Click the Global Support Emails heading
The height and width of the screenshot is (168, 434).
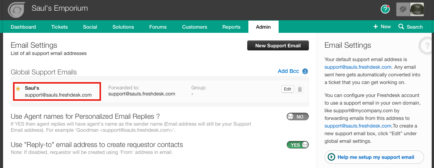point(44,72)
